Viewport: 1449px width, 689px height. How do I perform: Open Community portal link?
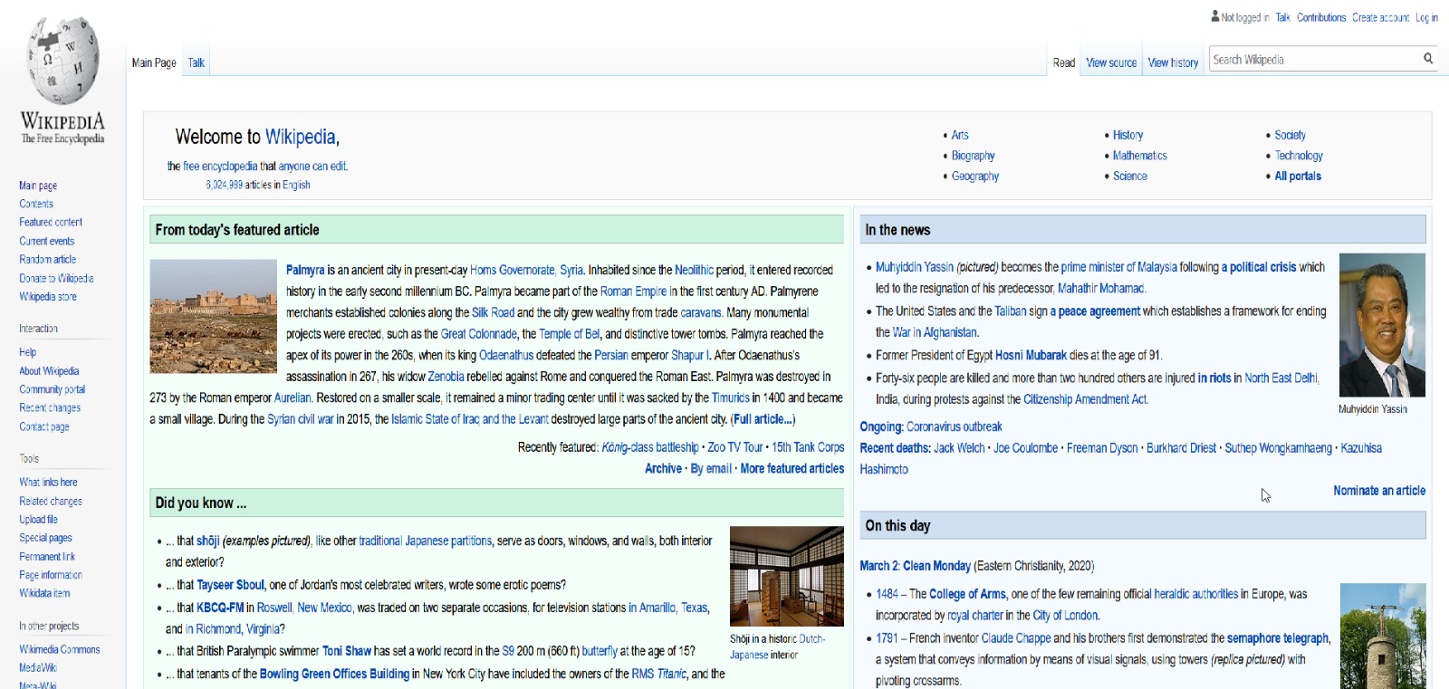[53, 389]
